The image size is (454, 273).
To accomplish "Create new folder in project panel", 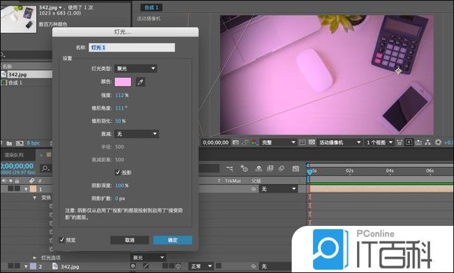I will tap(9, 143).
